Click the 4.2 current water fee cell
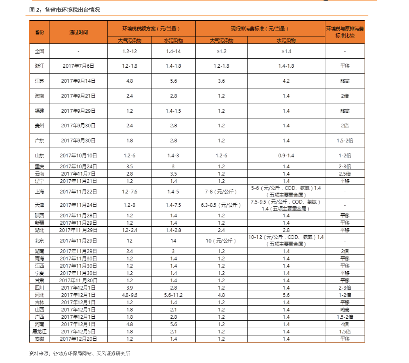The image size is (409, 363). pyautogui.click(x=286, y=81)
